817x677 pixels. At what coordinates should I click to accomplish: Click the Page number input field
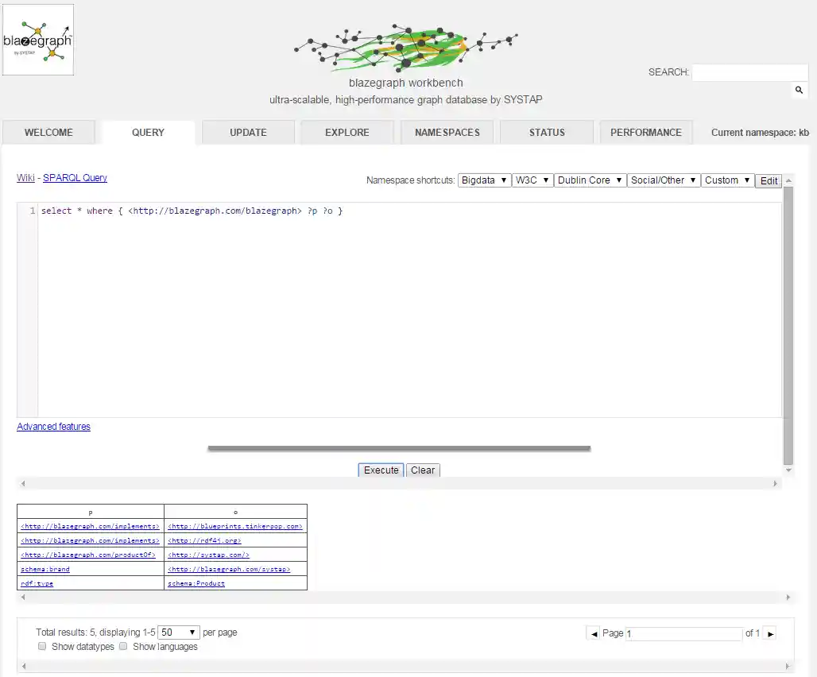point(683,634)
